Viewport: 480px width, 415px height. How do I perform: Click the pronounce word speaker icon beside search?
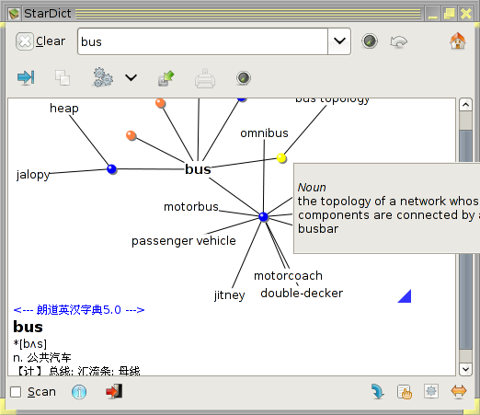pos(370,41)
